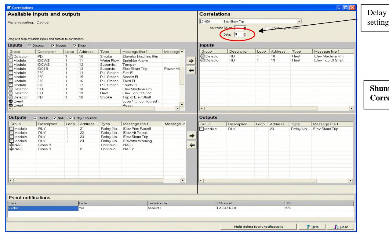Sort available inputs by Description column
389x234 pixels.
(x=49, y=52)
